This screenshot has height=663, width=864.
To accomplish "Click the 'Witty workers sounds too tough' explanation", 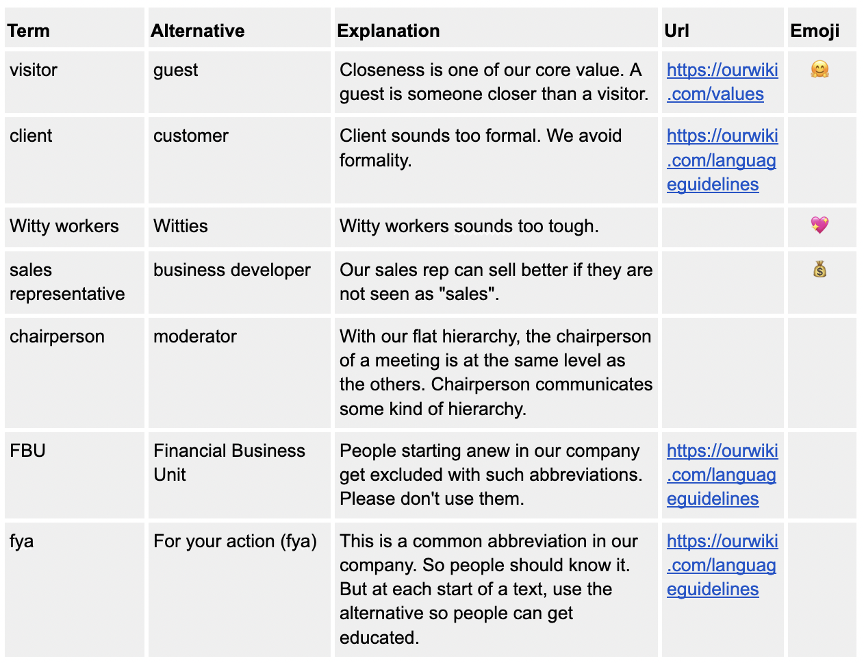I will [x=469, y=226].
